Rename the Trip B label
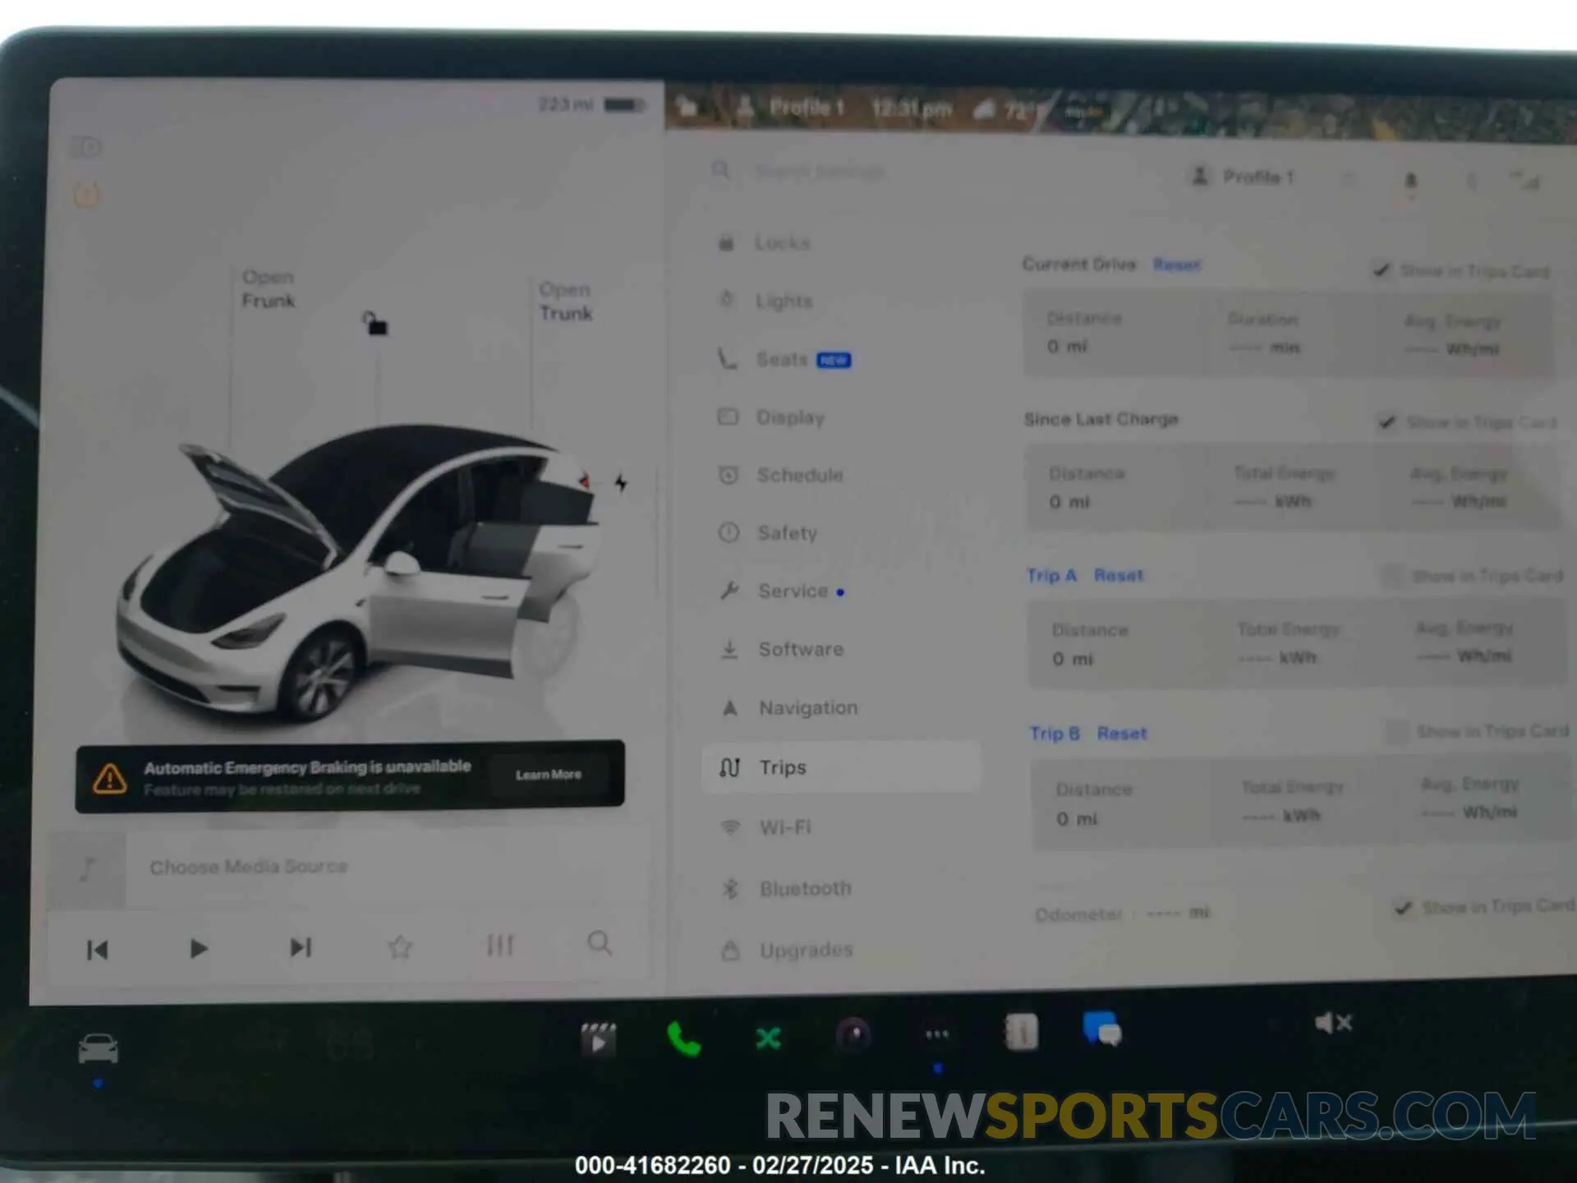Screen dimensions: 1577x1183 [1055, 733]
